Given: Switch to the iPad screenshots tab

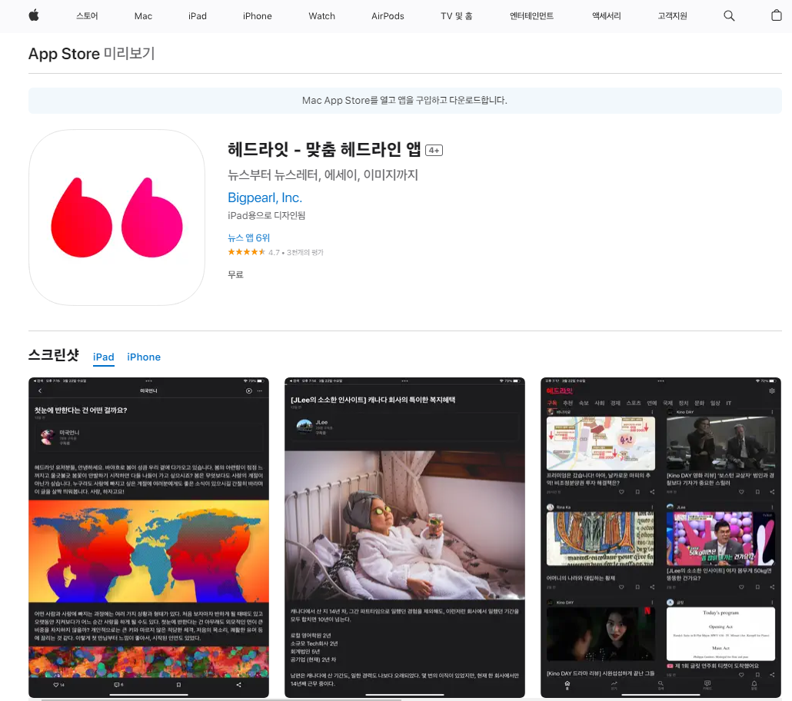Looking at the screenshot, I should [104, 357].
